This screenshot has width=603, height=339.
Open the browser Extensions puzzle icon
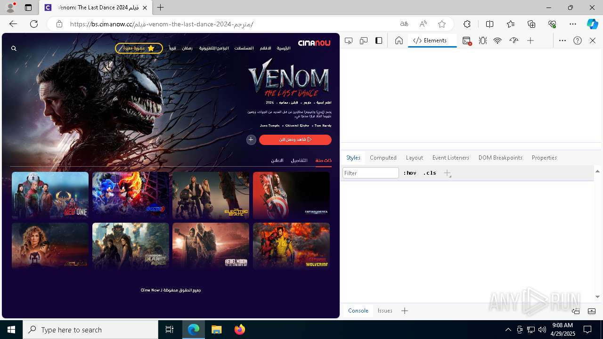[x=467, y=24]
